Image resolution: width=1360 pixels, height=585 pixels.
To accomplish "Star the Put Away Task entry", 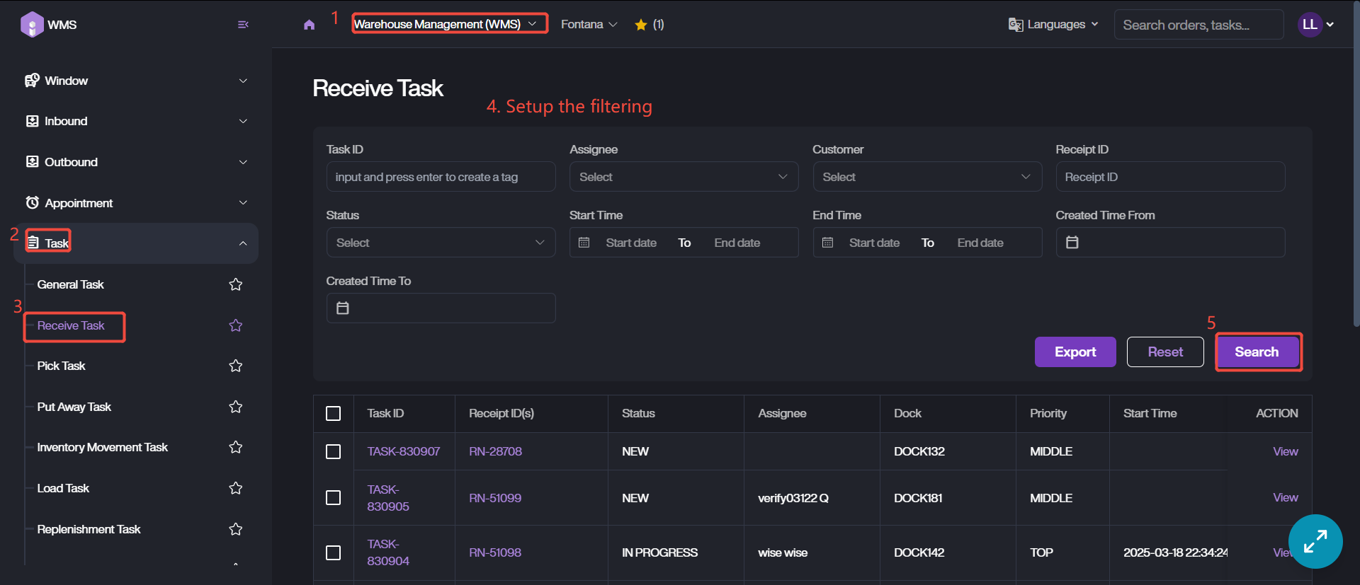I will click(236, 407).
